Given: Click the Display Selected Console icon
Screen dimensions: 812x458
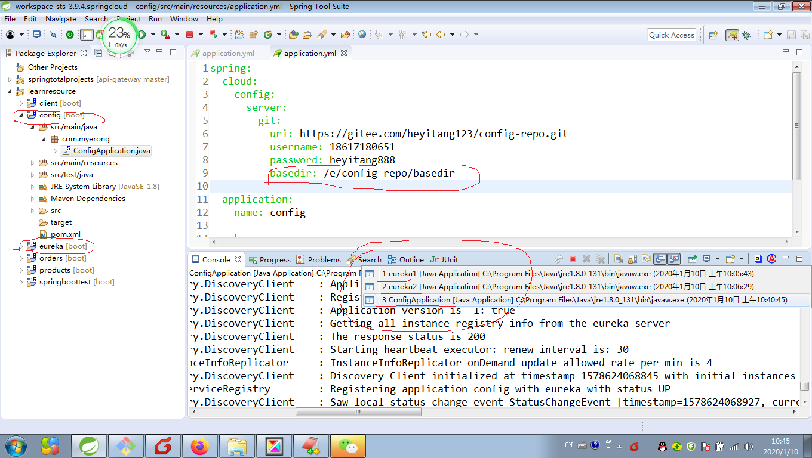Looking at the screenshot, I should coord(706,259).
